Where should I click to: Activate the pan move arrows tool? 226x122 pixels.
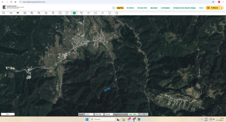tap(46, 13)
